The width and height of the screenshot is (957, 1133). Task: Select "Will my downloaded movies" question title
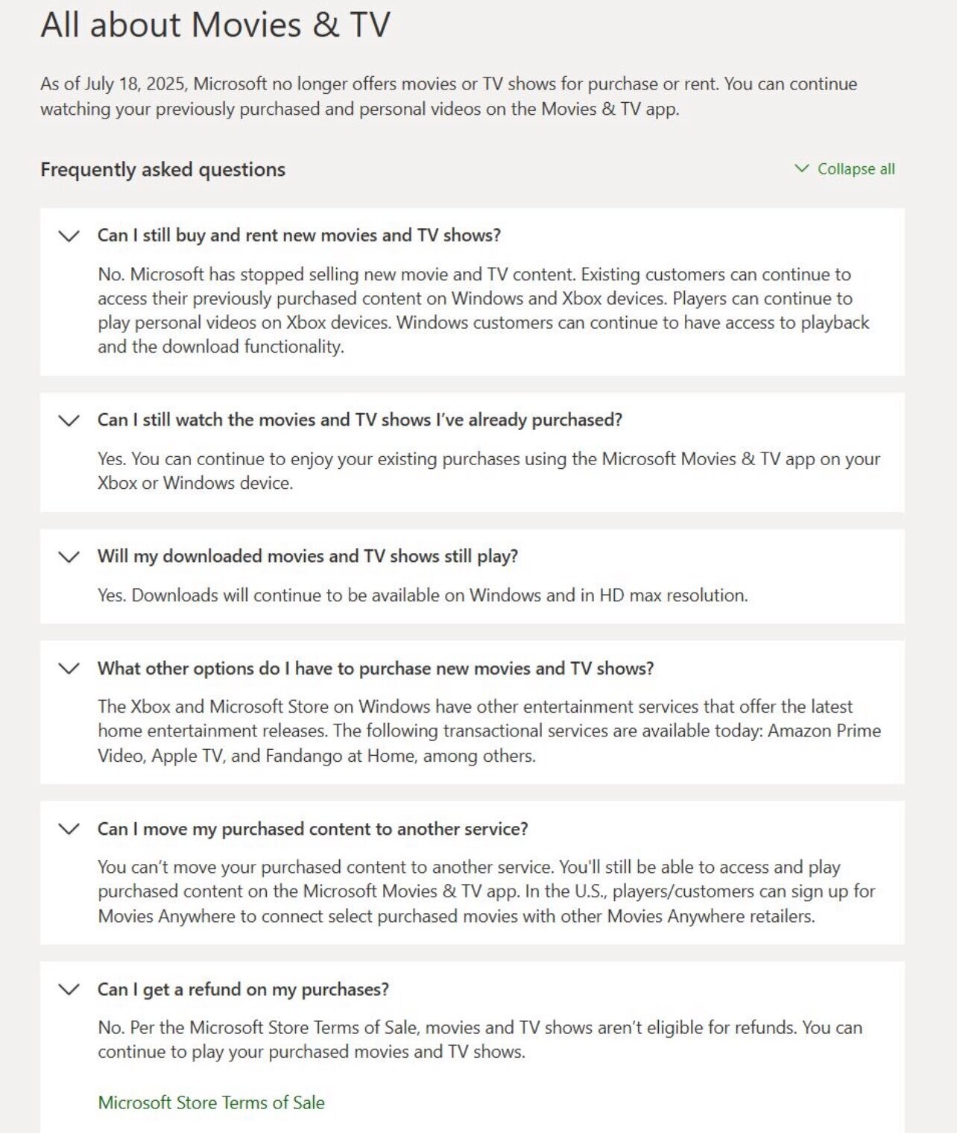(307, 556)
